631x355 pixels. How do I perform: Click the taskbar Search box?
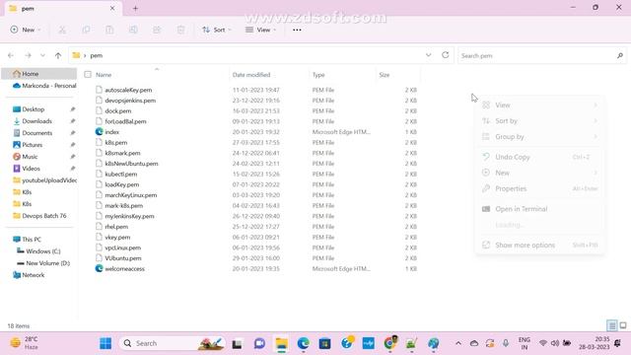click(172, 343)
